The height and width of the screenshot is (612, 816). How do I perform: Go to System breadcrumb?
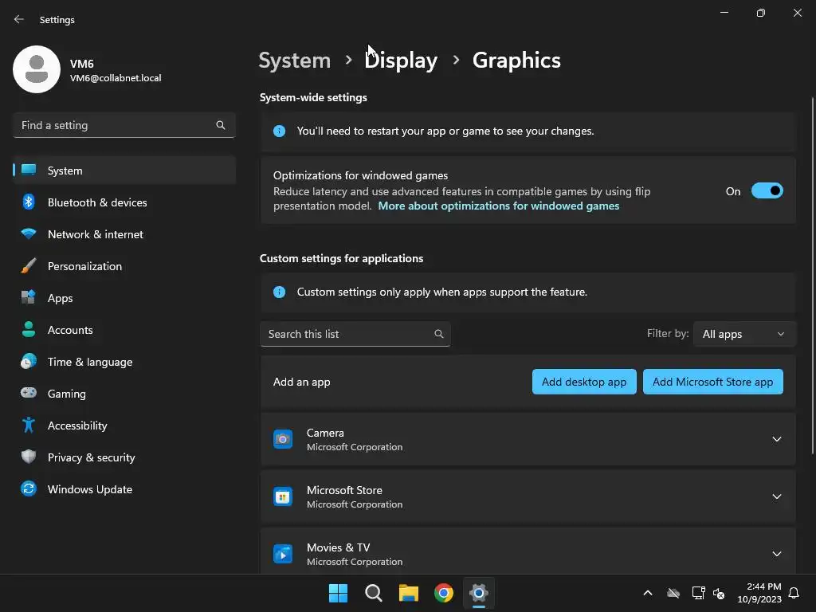(x=295, y=61)
